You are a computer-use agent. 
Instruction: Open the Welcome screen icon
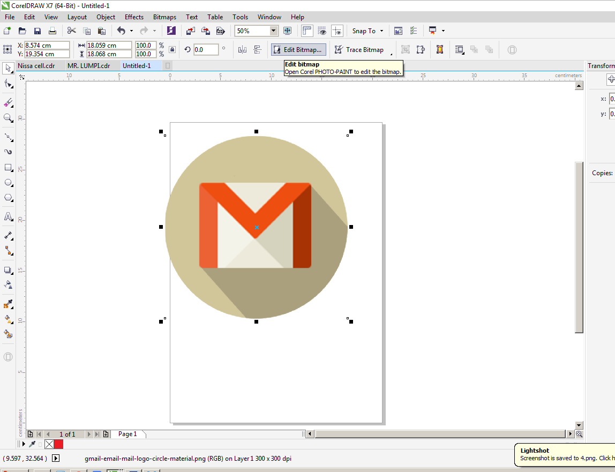(398, 31)
